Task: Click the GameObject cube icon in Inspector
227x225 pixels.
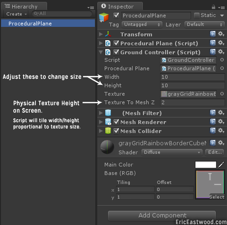Action: tap(104, 17)
